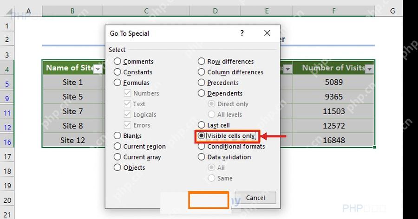
Task: Toggle the Errors checkbox
Action: click(137, 125)
